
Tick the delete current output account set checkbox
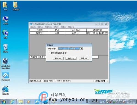pyautogui.click(x=50, y=53)
